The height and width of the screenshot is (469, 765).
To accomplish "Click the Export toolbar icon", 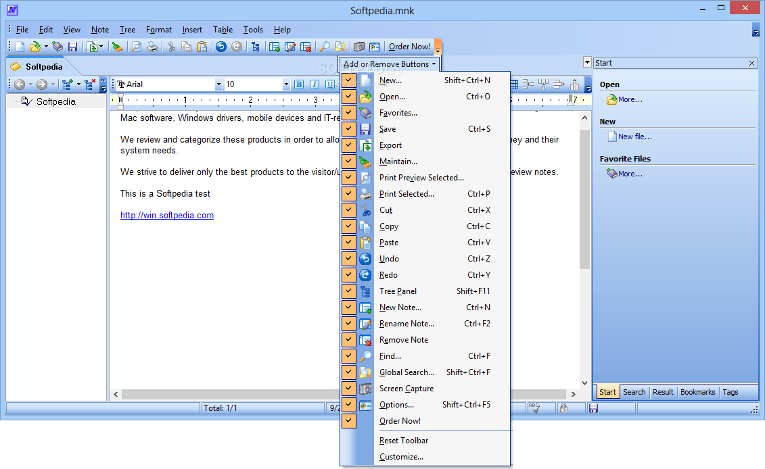I will click(92, 47).
